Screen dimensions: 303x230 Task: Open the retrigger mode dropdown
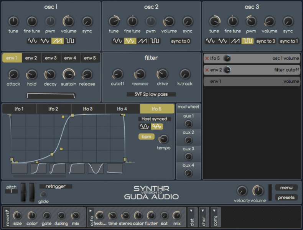pyautogui.click(x=56, y=187)
